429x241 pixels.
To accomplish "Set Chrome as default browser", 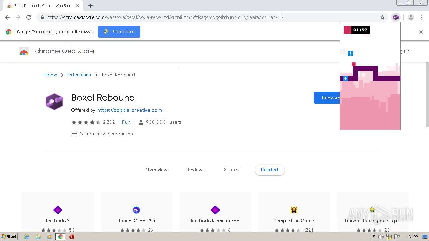I will coord(119,32).
